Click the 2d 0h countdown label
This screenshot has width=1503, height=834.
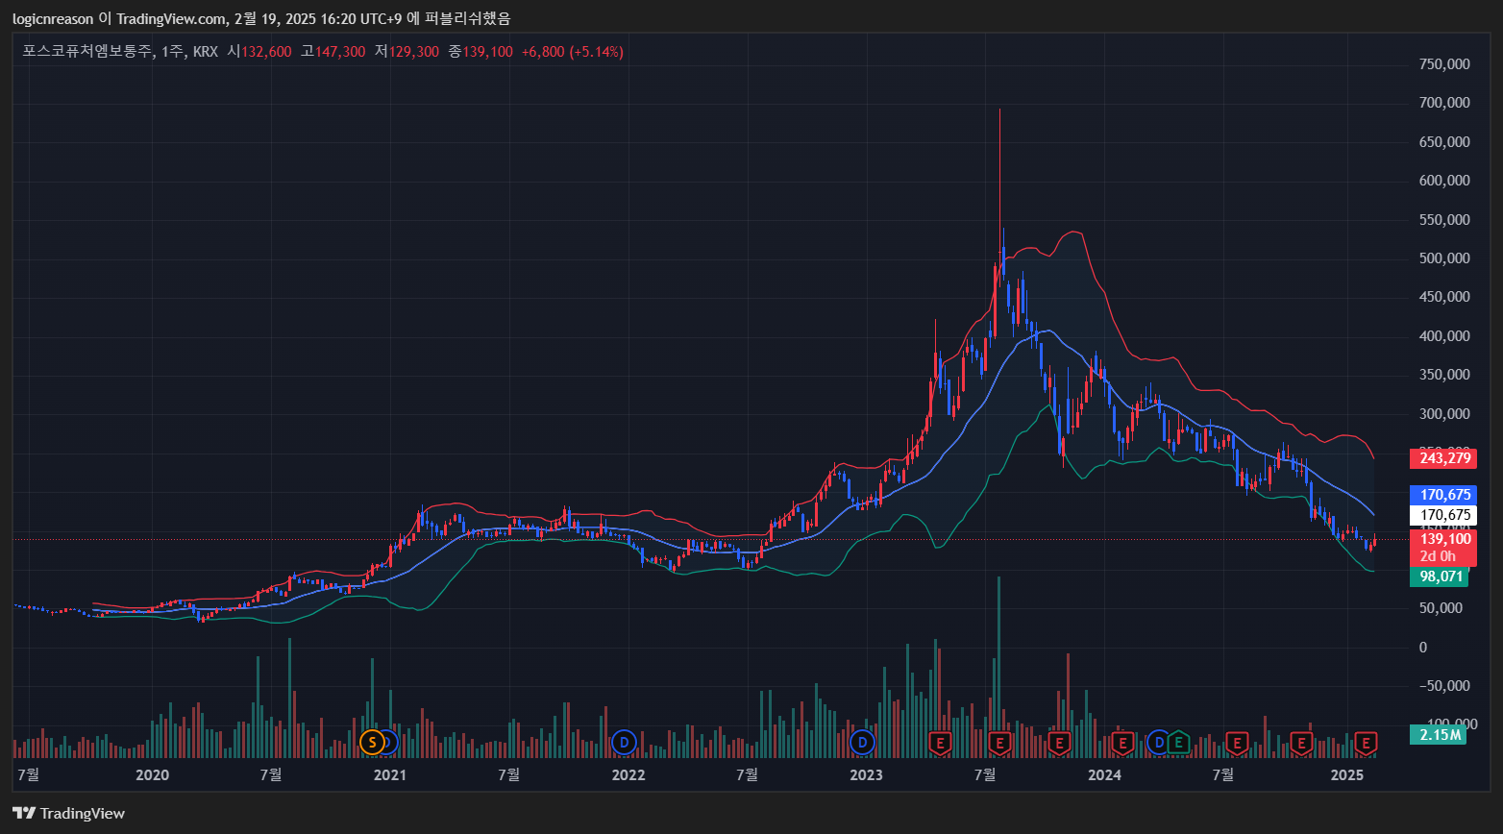coord(1439,556)
